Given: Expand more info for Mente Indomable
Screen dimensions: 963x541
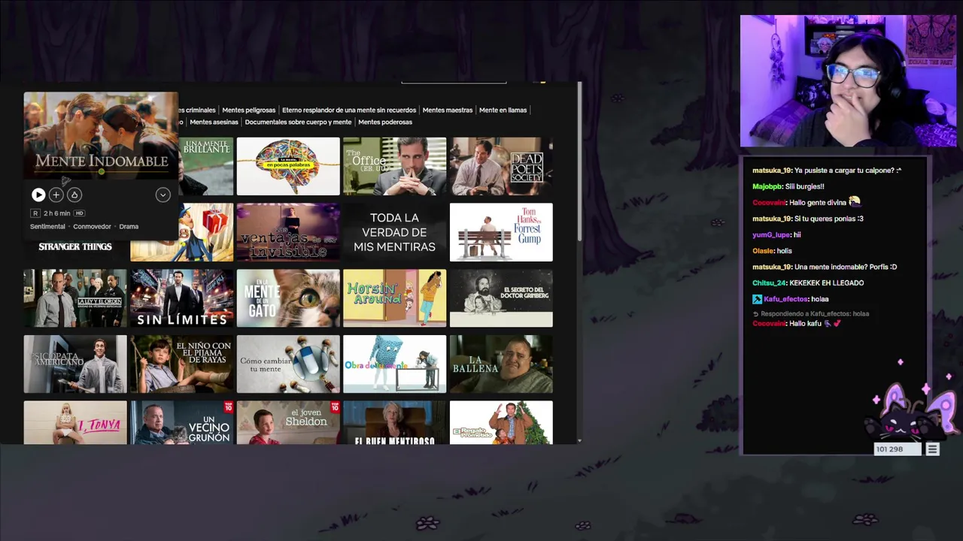Looking at the screenshot, I should 163,195.
